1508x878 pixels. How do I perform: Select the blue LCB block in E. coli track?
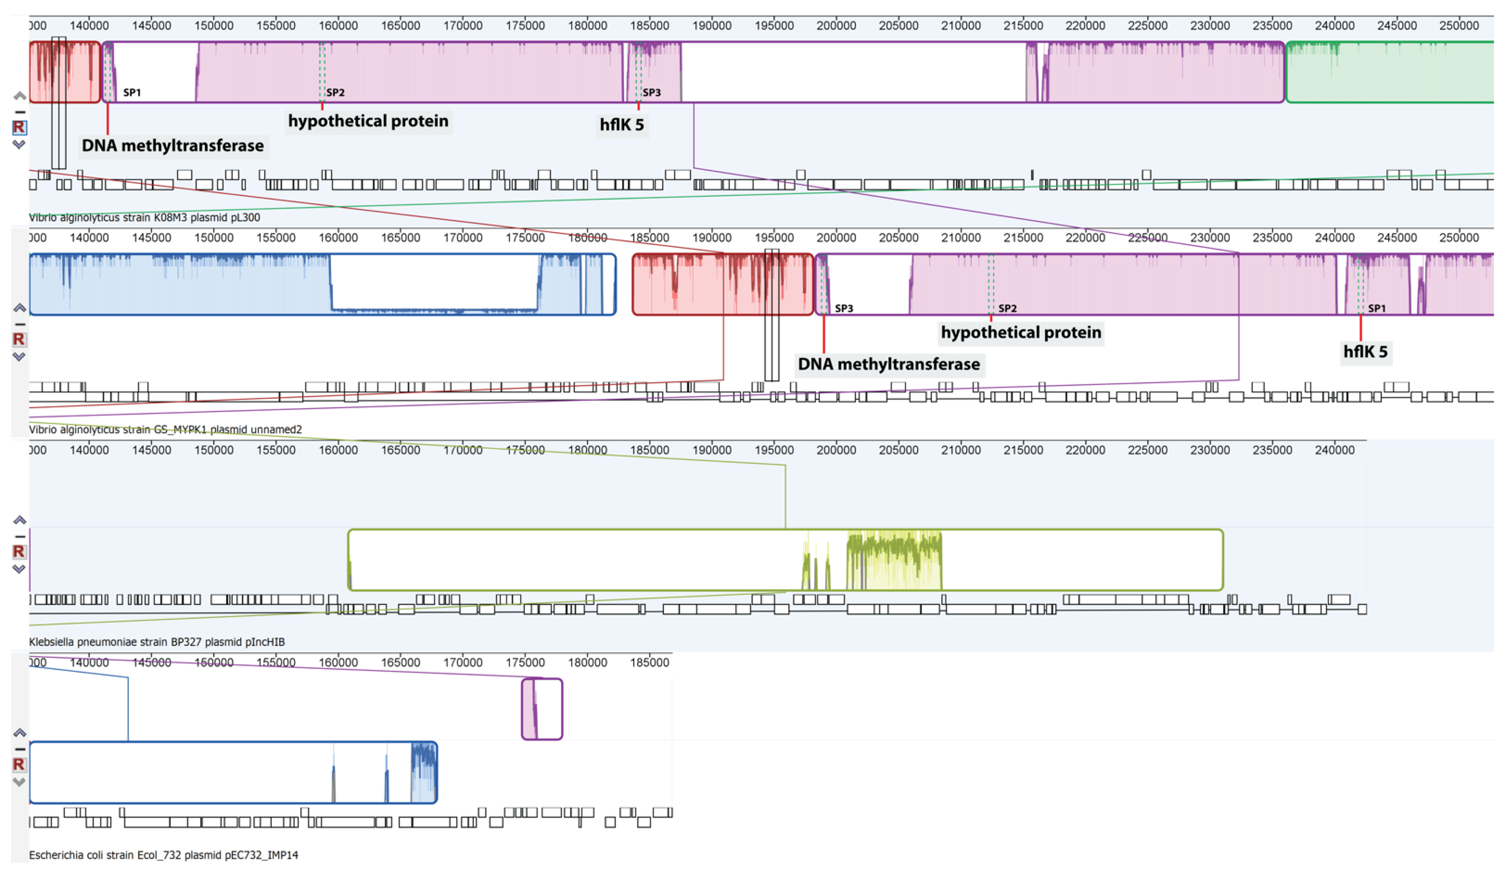tap(233, 773)
